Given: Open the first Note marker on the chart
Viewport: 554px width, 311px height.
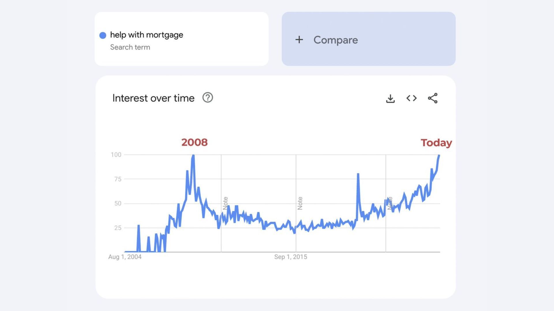Looking at the screenshot, I should coord(225,203).
